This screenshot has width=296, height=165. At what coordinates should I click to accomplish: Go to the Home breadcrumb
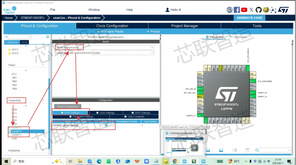[9, 18]
